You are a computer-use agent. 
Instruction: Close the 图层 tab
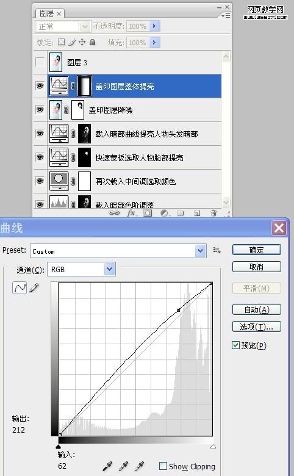(x=59, y=13)
